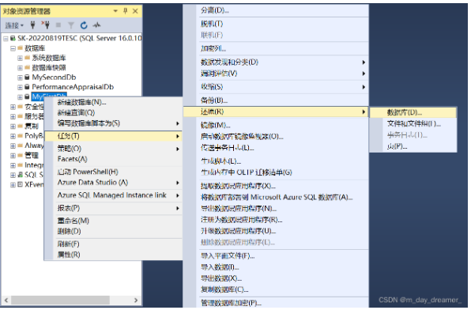Choose 文件和文件组(F)... in restore submenu

[413, 123]
